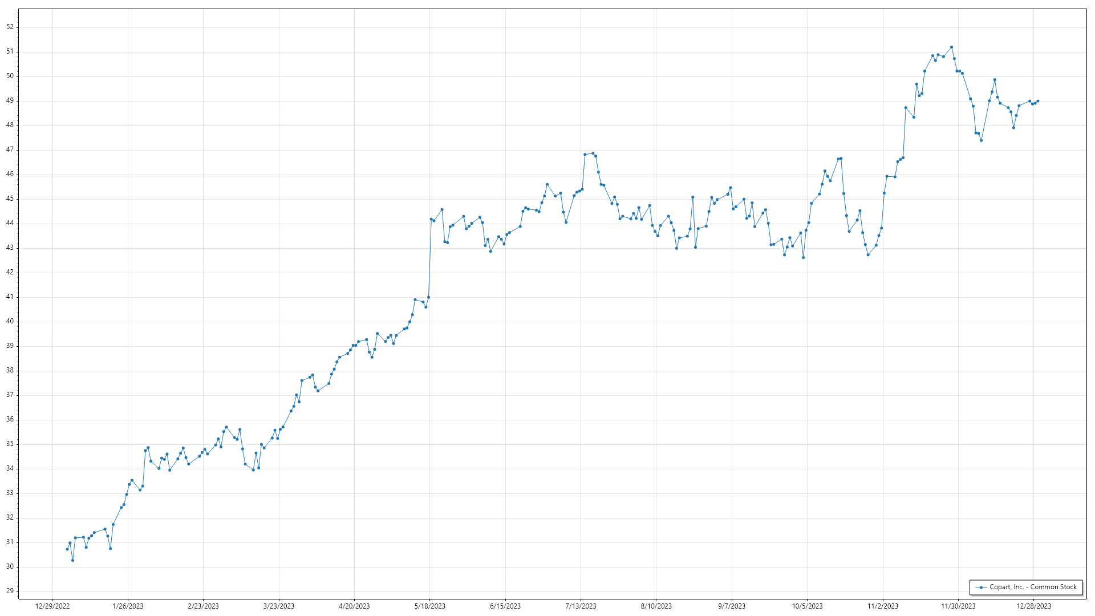Image resolution: width=1095 pixels, height=616 pixels.
Task: Click the 29 y-axis value label
Action: click(x=10, y=591)
